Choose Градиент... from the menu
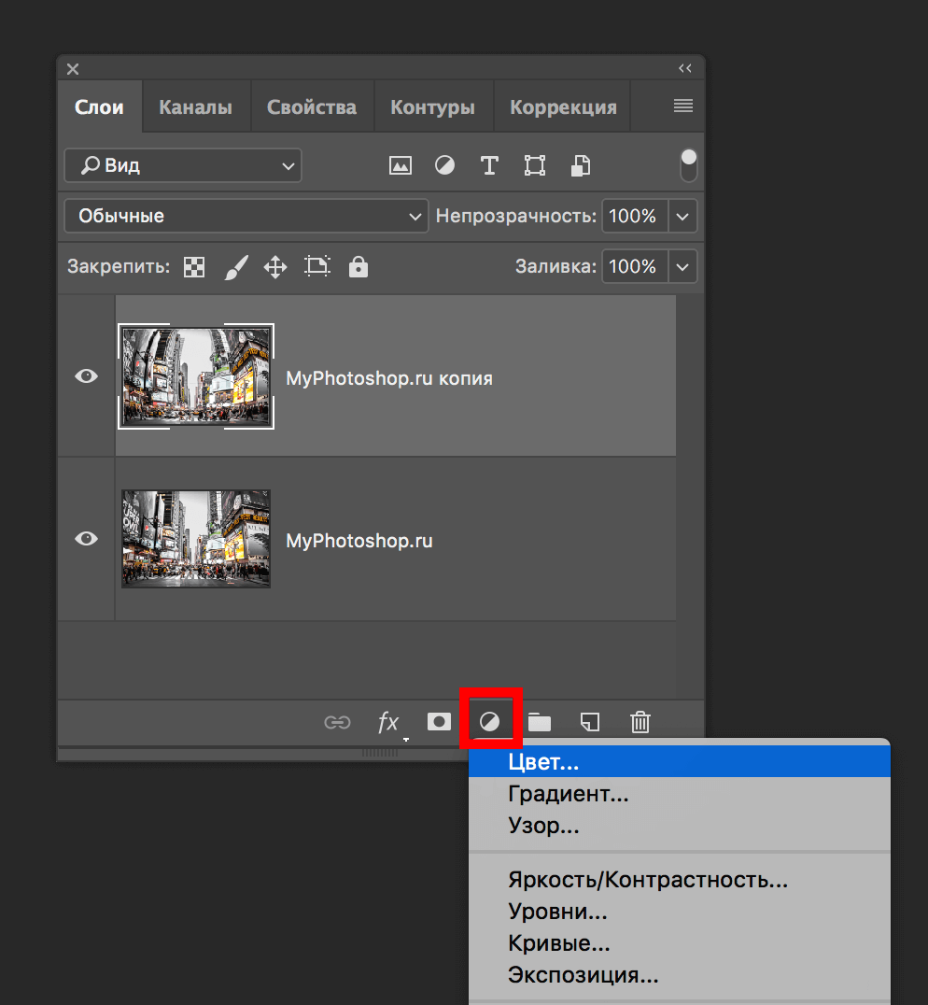The image size is (928, 1005). (x=568, y=794)
